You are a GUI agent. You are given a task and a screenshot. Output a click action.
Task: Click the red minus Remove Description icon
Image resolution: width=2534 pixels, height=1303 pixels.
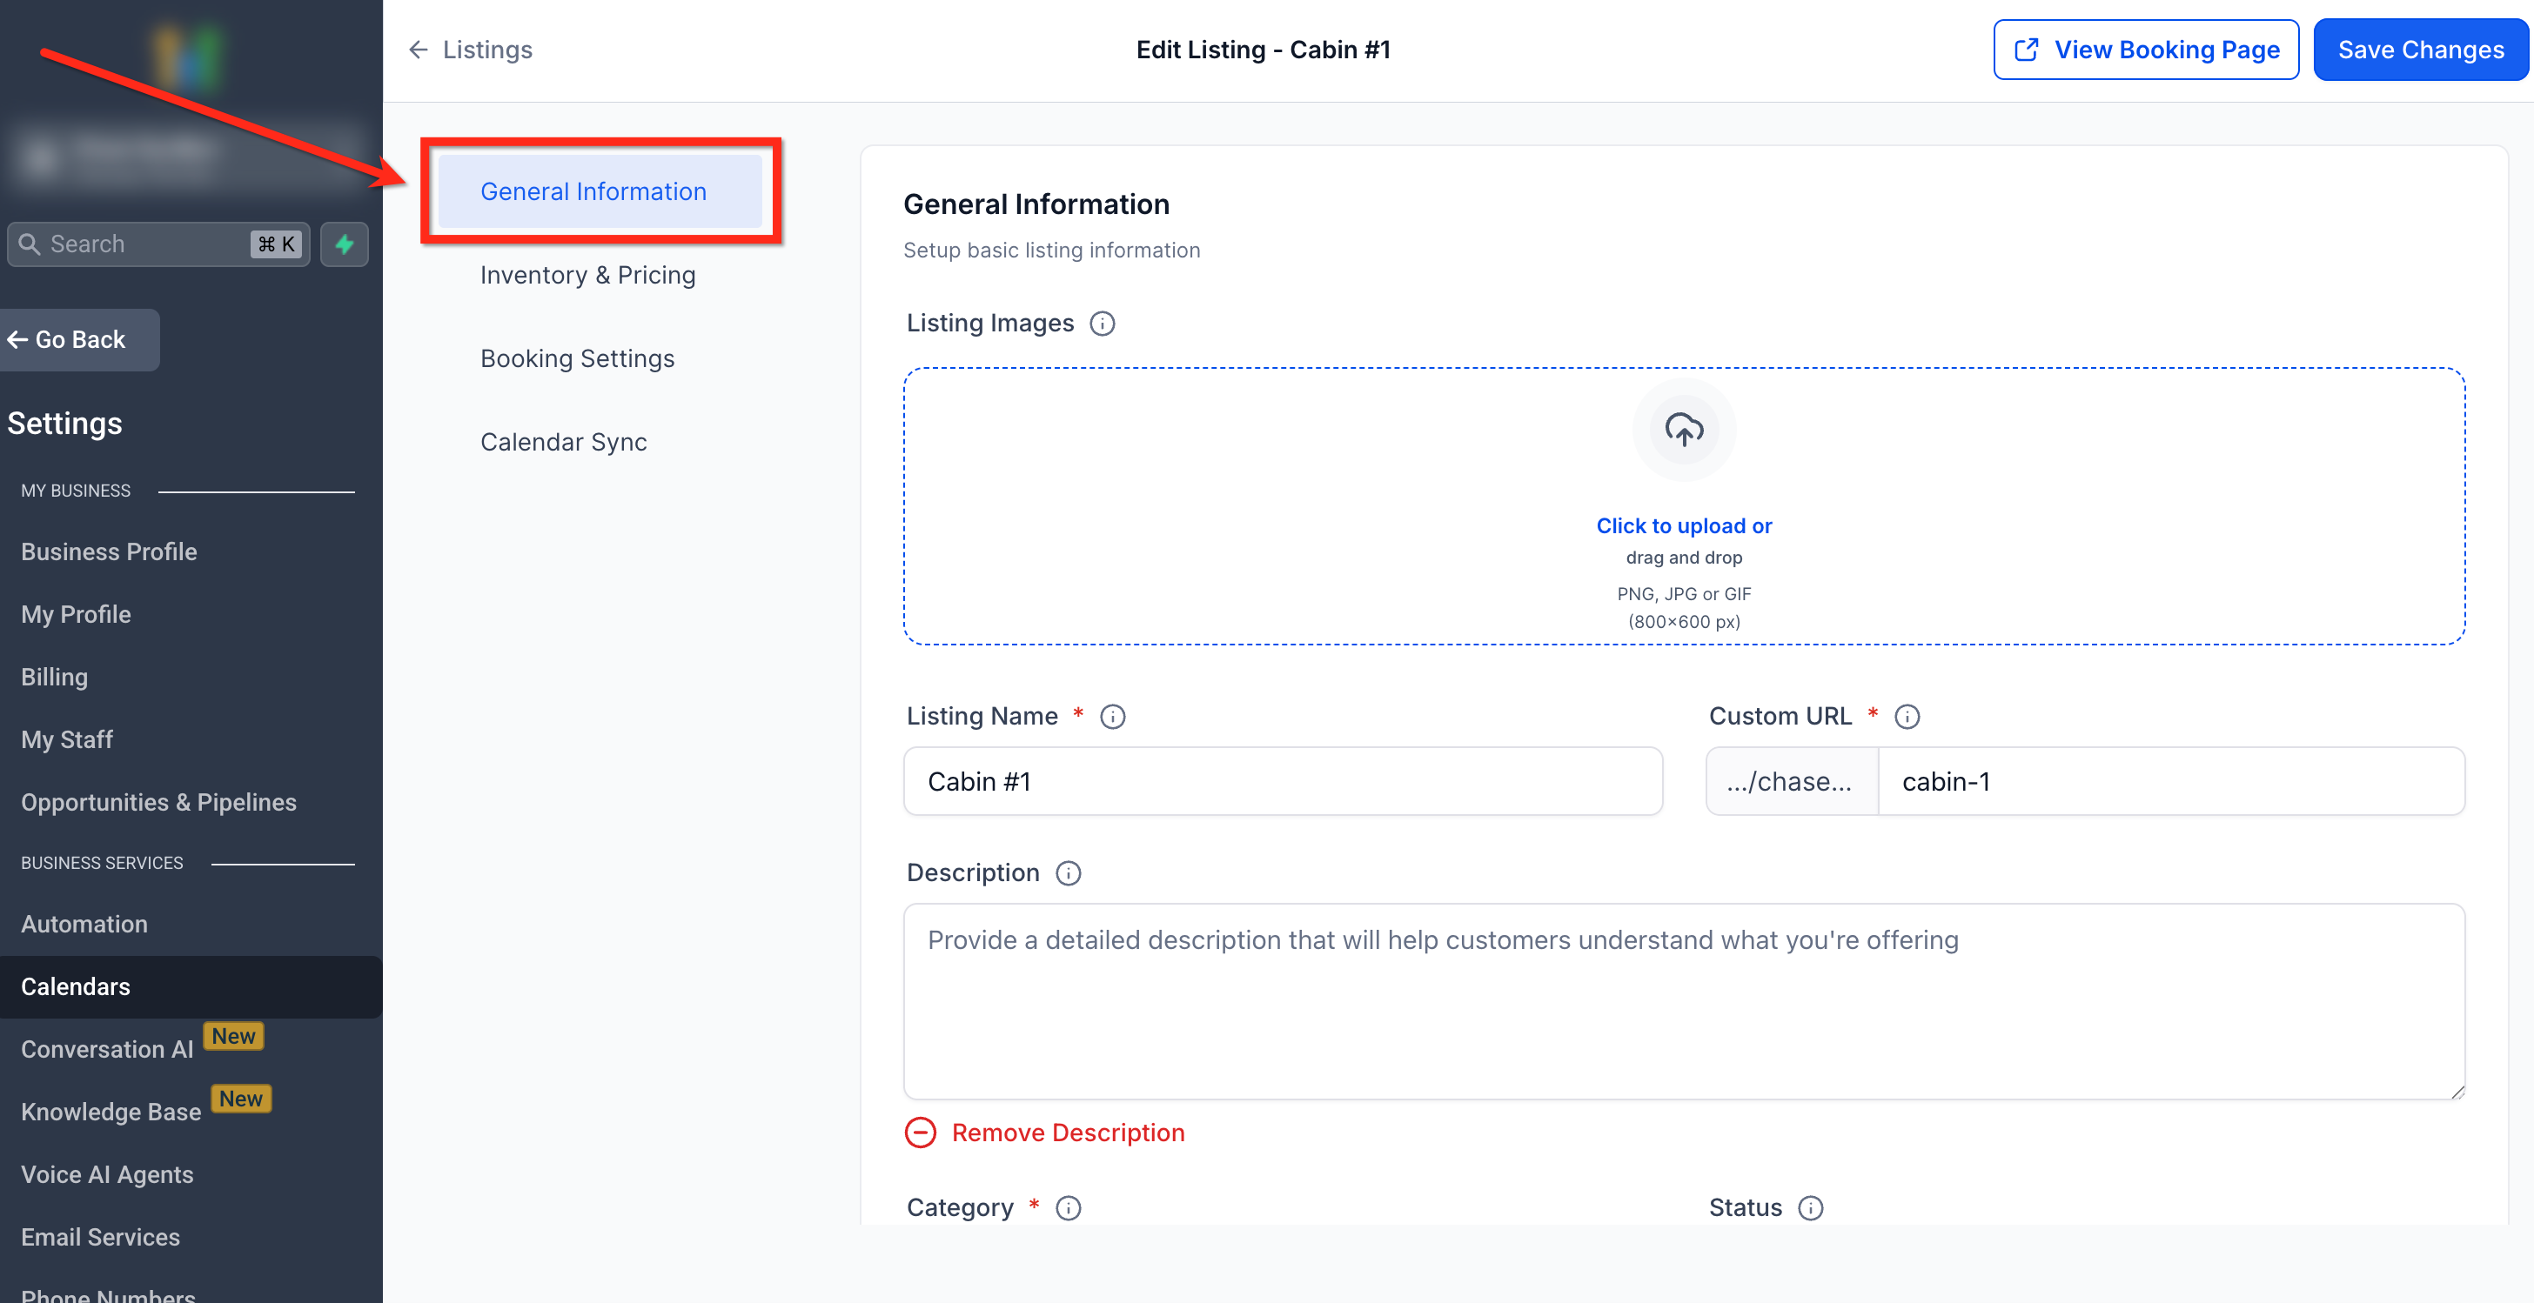[x=920, y=1133]
